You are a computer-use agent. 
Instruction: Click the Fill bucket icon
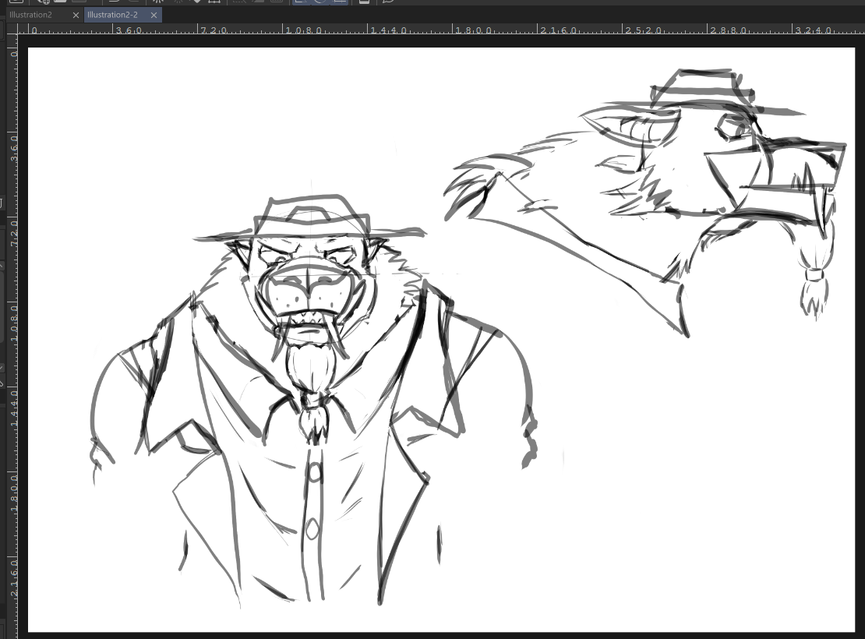click(x=195, y=2)
